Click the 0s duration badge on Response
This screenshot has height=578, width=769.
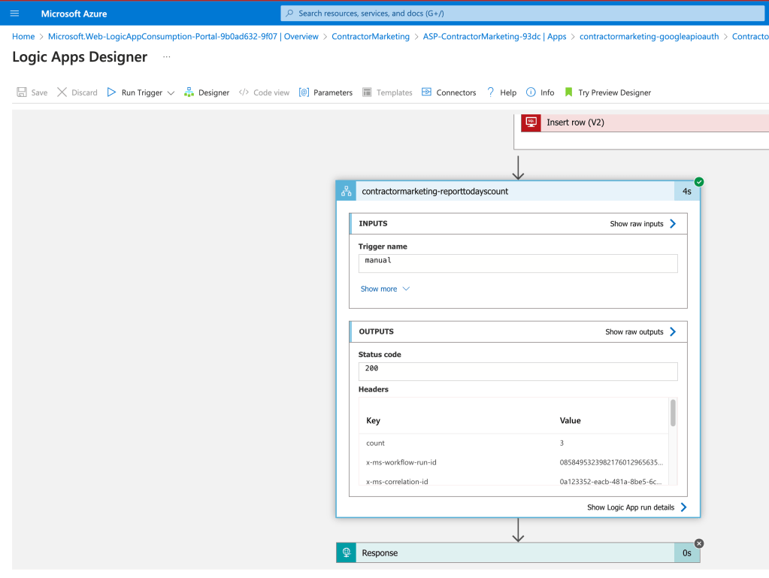pyautogui.click(x=687, y=553)
